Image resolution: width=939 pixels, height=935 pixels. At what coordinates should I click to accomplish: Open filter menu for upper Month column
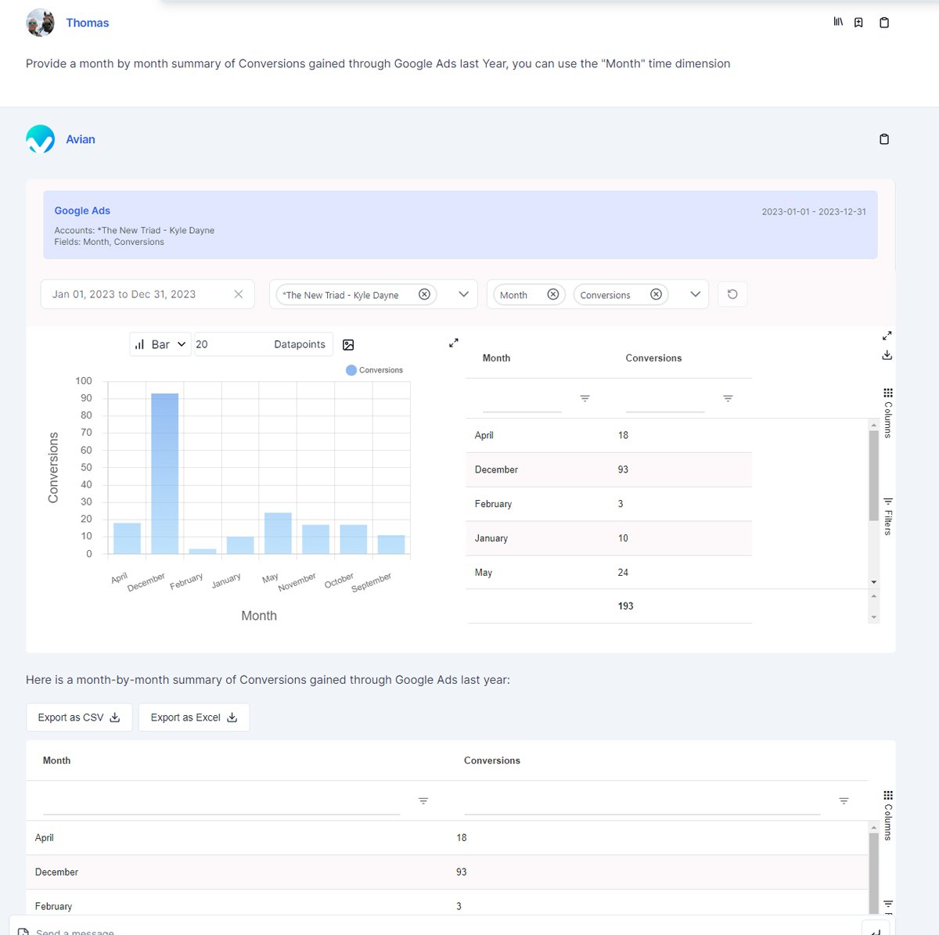tap(585, 399)
